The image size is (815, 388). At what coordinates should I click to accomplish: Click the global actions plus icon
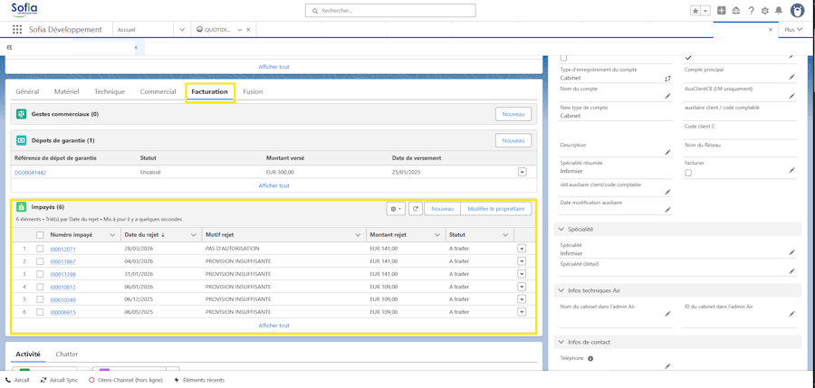[722, 10]
